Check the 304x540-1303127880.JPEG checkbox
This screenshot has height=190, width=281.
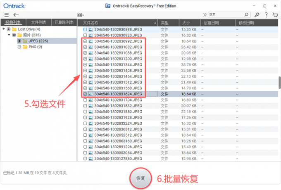85,159
